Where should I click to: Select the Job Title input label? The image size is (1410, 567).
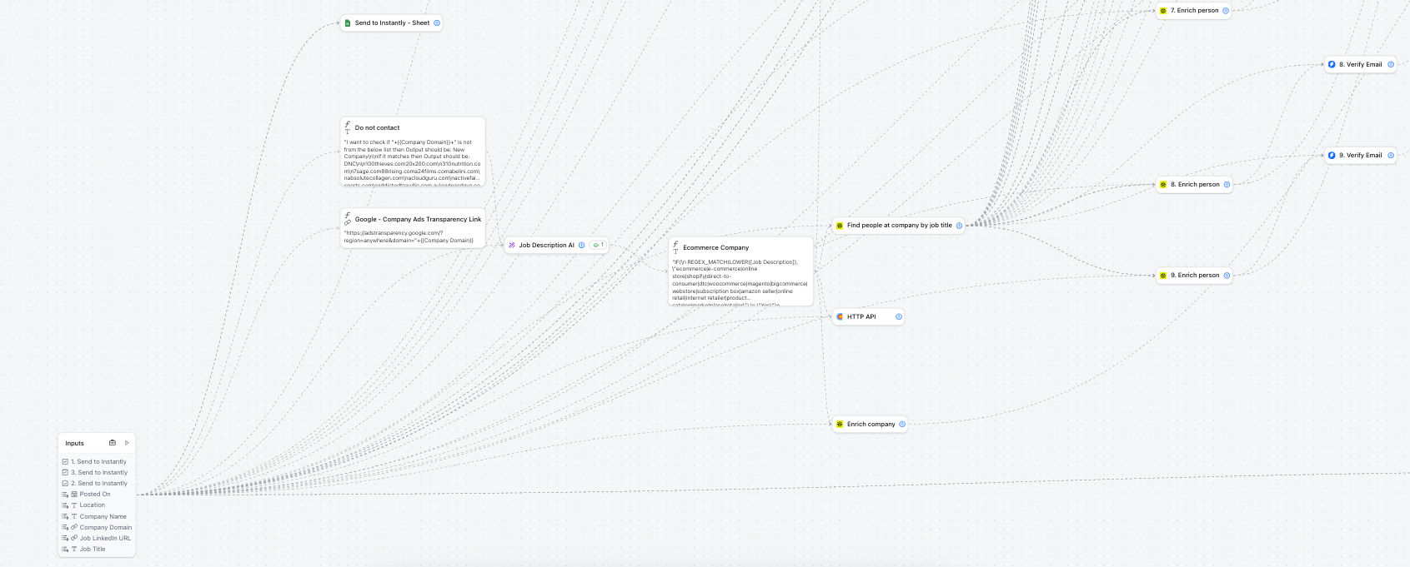coord(93,550)
